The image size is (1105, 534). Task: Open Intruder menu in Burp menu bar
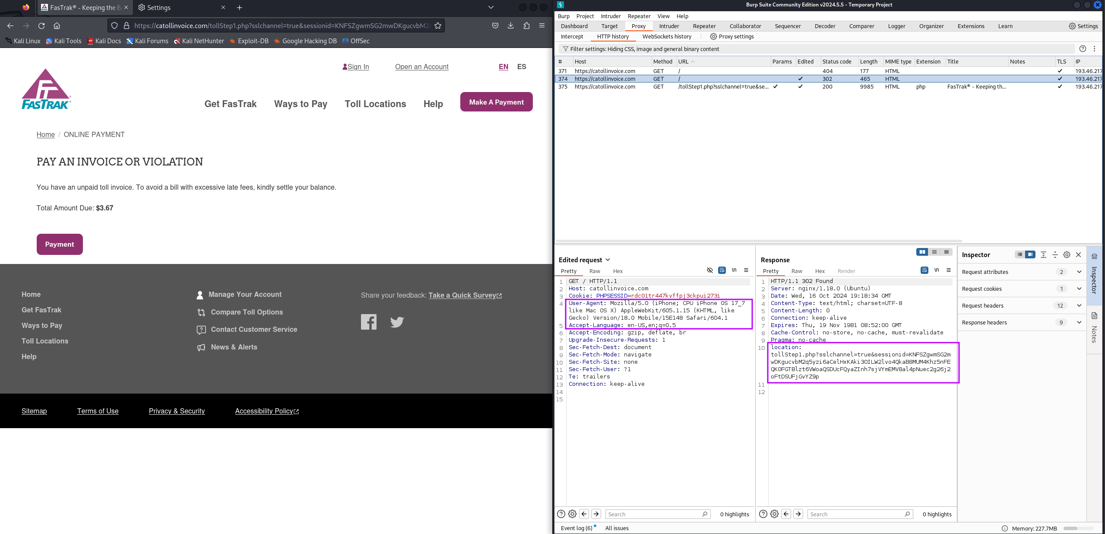[611, 16]
